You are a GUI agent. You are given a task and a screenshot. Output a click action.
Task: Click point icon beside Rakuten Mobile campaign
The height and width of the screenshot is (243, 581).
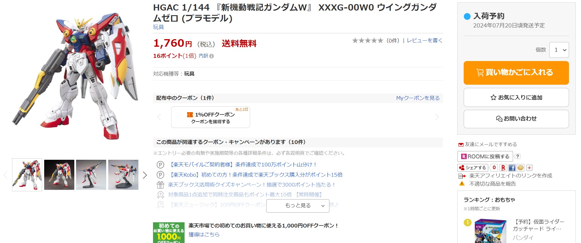pos(160,165)
